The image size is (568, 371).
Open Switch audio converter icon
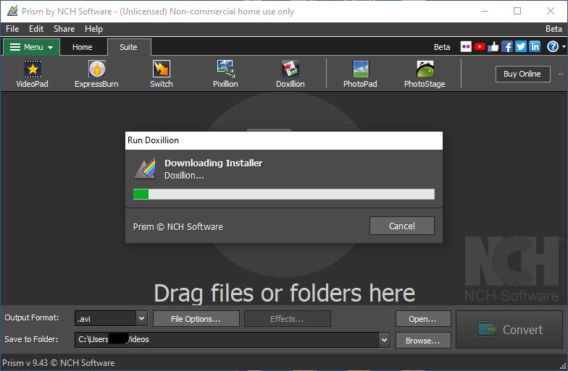[x=161, y=74]
